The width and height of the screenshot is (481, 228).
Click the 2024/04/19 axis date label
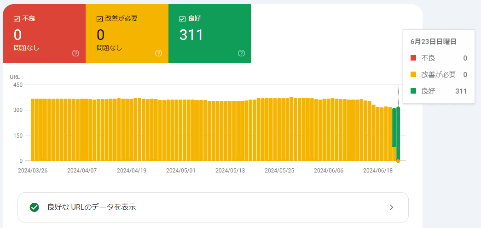tap(132, 171)
